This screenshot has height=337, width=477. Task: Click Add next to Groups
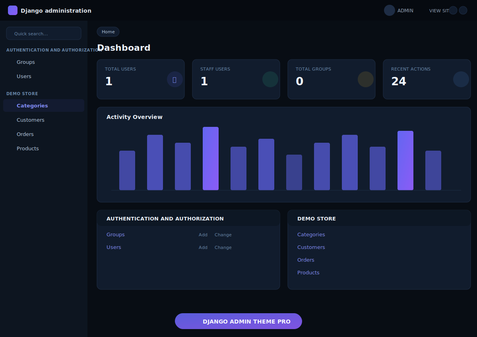[203, 235]
